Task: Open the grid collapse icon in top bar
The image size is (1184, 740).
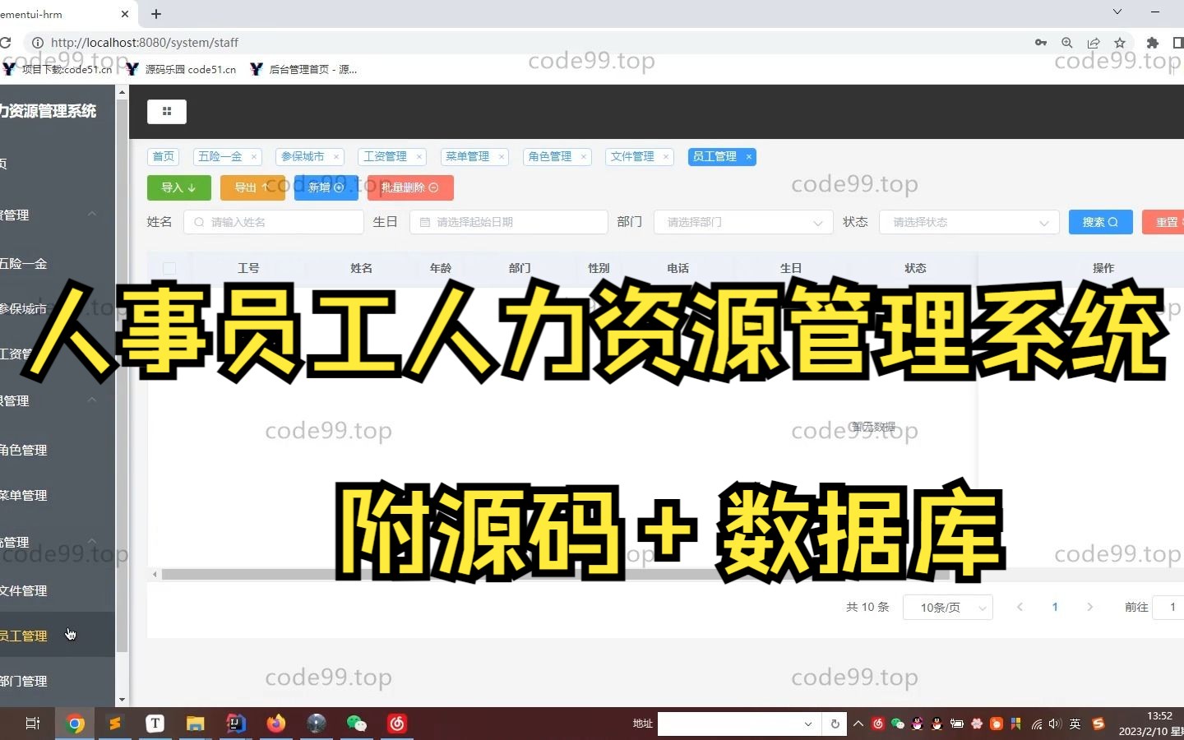Action: click(x=166, y=112)
